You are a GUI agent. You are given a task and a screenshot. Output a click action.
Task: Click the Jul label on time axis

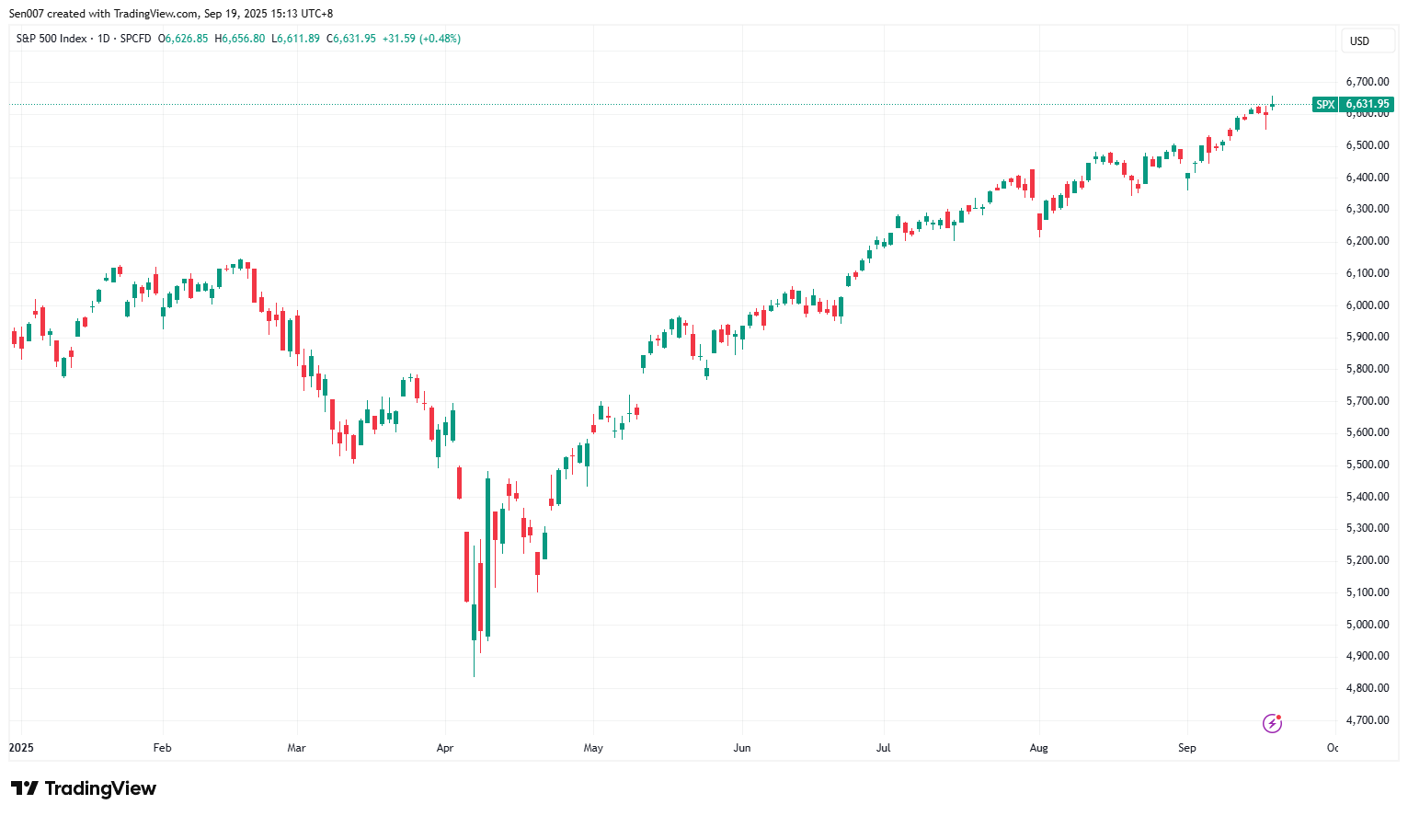(x=884, y=748)
